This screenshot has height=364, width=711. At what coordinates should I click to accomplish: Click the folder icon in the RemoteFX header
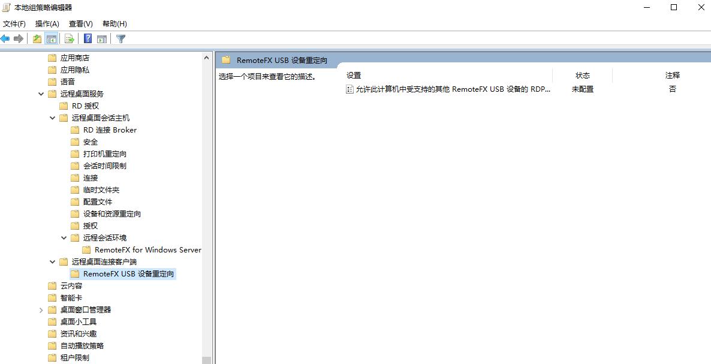(x=226, y=60)
